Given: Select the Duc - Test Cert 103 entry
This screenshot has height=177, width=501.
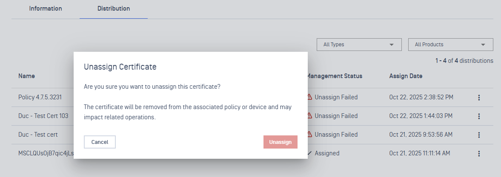Looking at the screenshot, I should [x=43, y=116].
